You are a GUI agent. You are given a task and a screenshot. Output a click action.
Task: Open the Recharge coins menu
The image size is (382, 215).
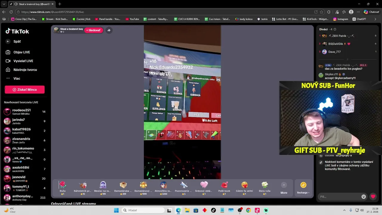click(x=303, y=188)
